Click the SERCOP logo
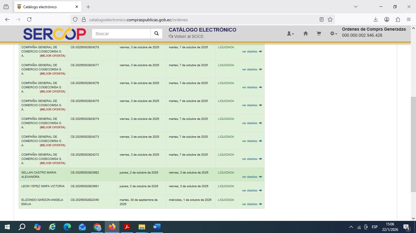Image resolution: width=416 pixels, height=233 pixels. tap(55, 34)
